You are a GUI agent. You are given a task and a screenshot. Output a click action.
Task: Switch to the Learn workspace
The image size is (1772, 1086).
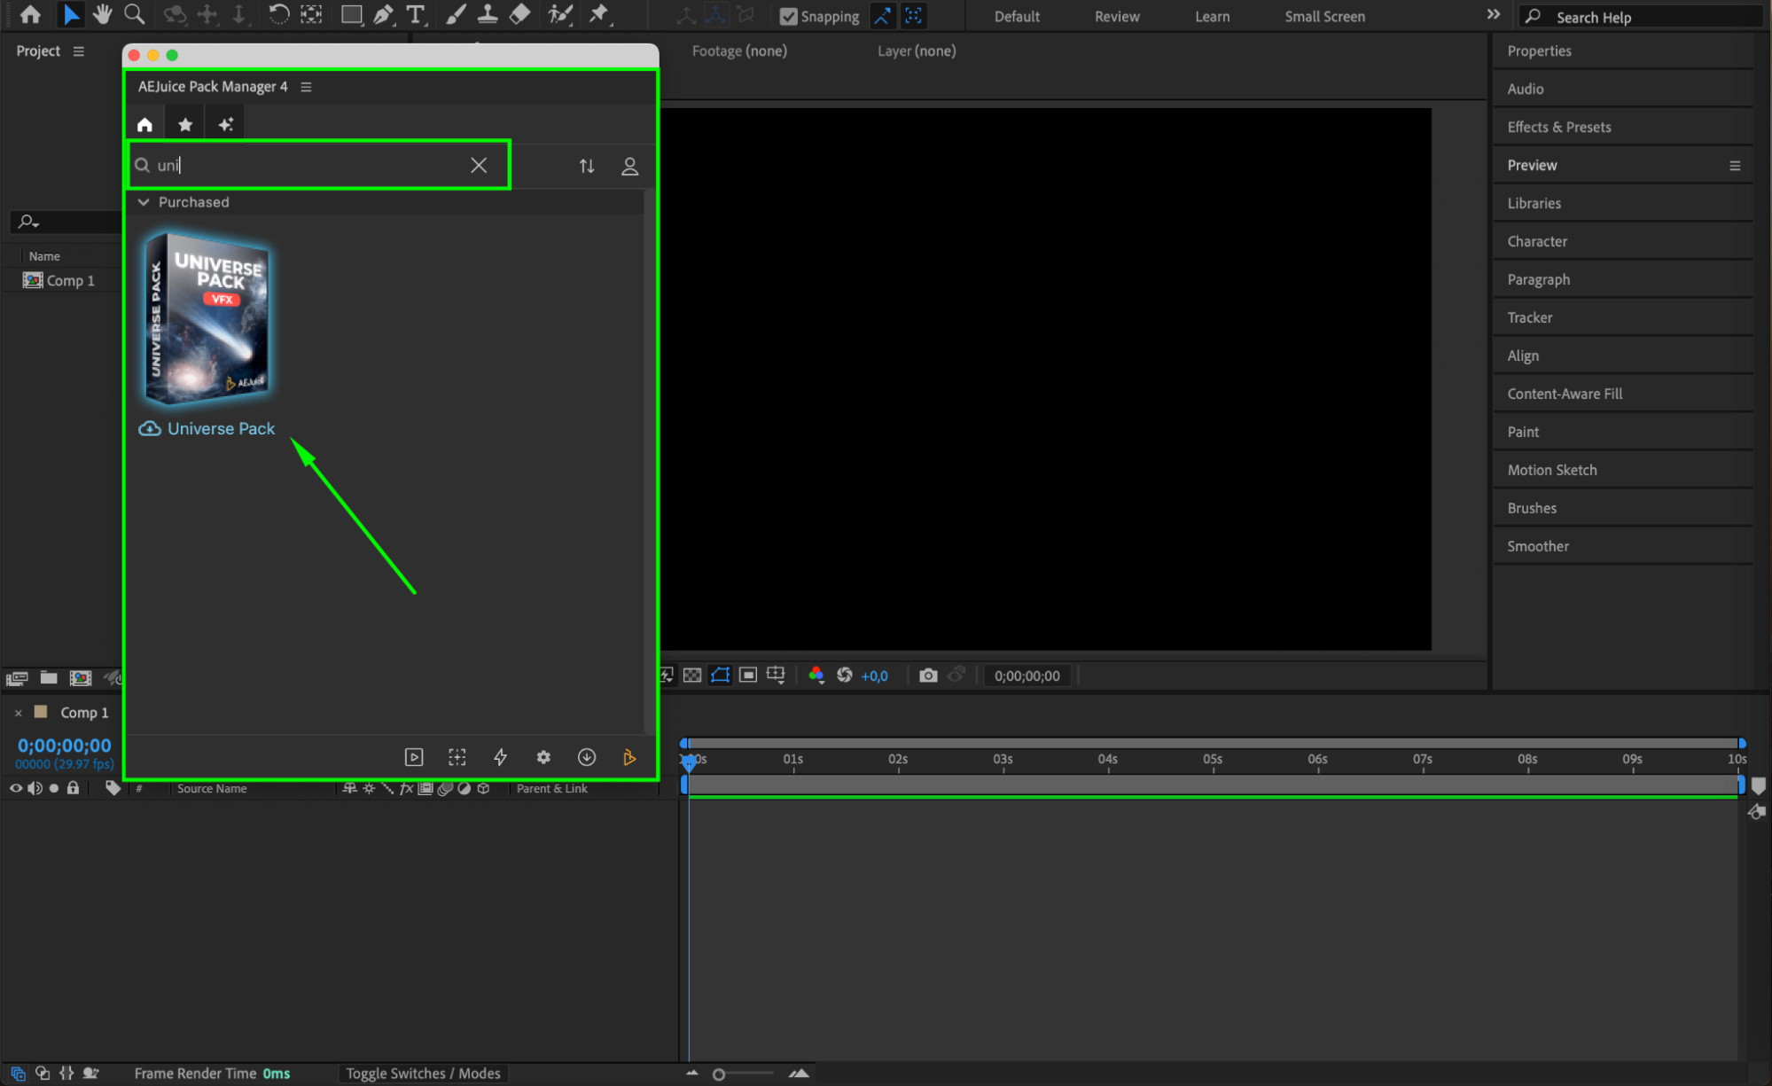(1212, 16)
